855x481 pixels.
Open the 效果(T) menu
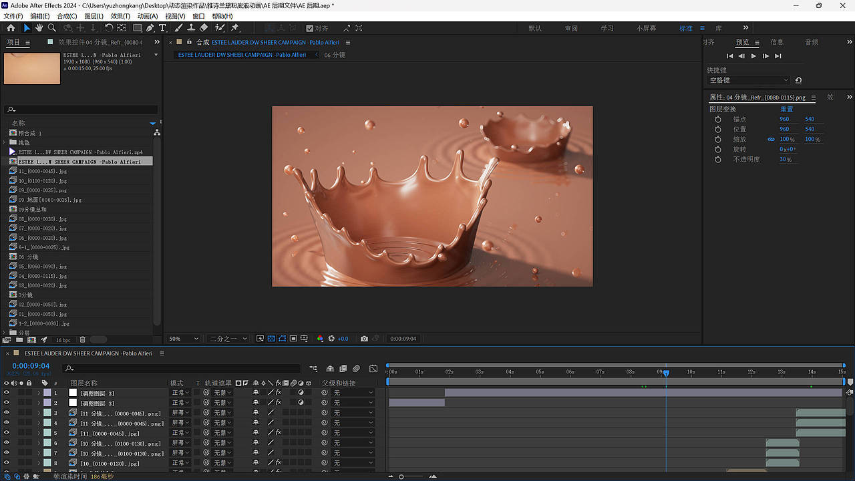point(120,16)
